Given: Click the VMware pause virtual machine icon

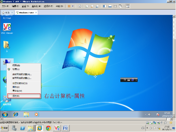Looking at the screenshot, I should coord(69,6).
